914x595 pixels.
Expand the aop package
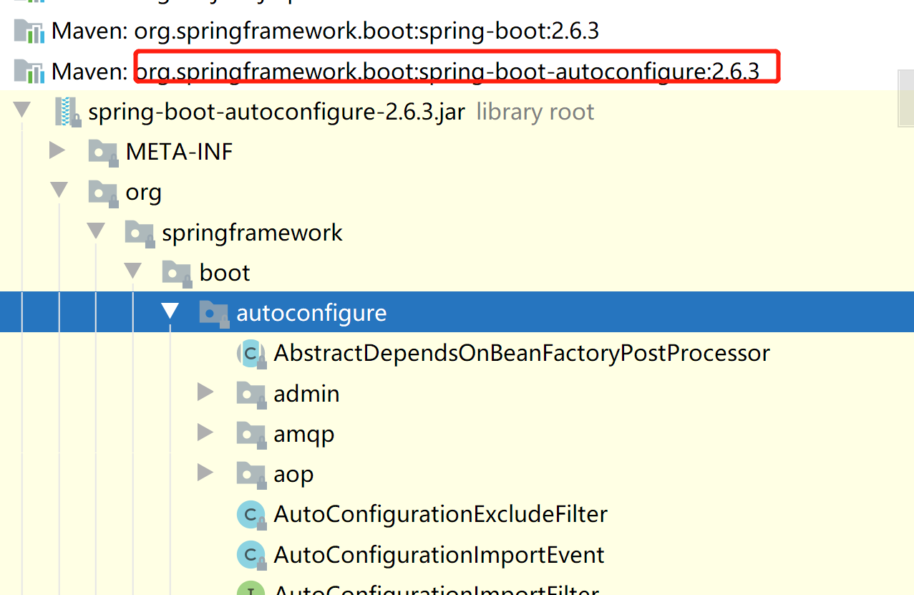pyautogui.click(x=205, y=472)
